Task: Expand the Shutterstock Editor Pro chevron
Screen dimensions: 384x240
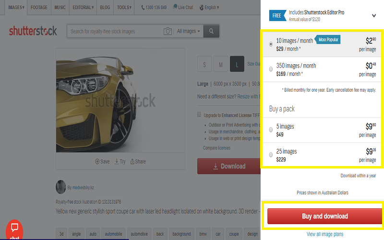Action: point(374,16)
